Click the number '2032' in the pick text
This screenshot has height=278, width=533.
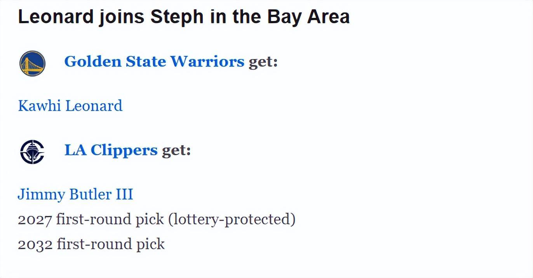click(x=35, y=245)
